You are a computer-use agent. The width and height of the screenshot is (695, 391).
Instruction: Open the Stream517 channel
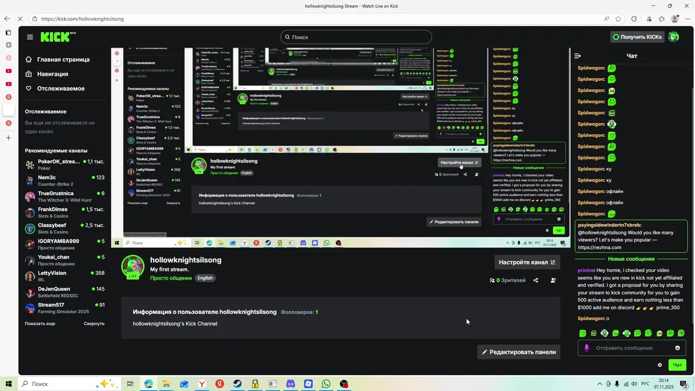click(x=65, y=308)
